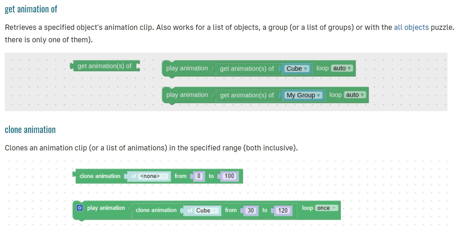Open the loop once dropdown
Viewport: 456px width, 229px height.
[326, 208]
